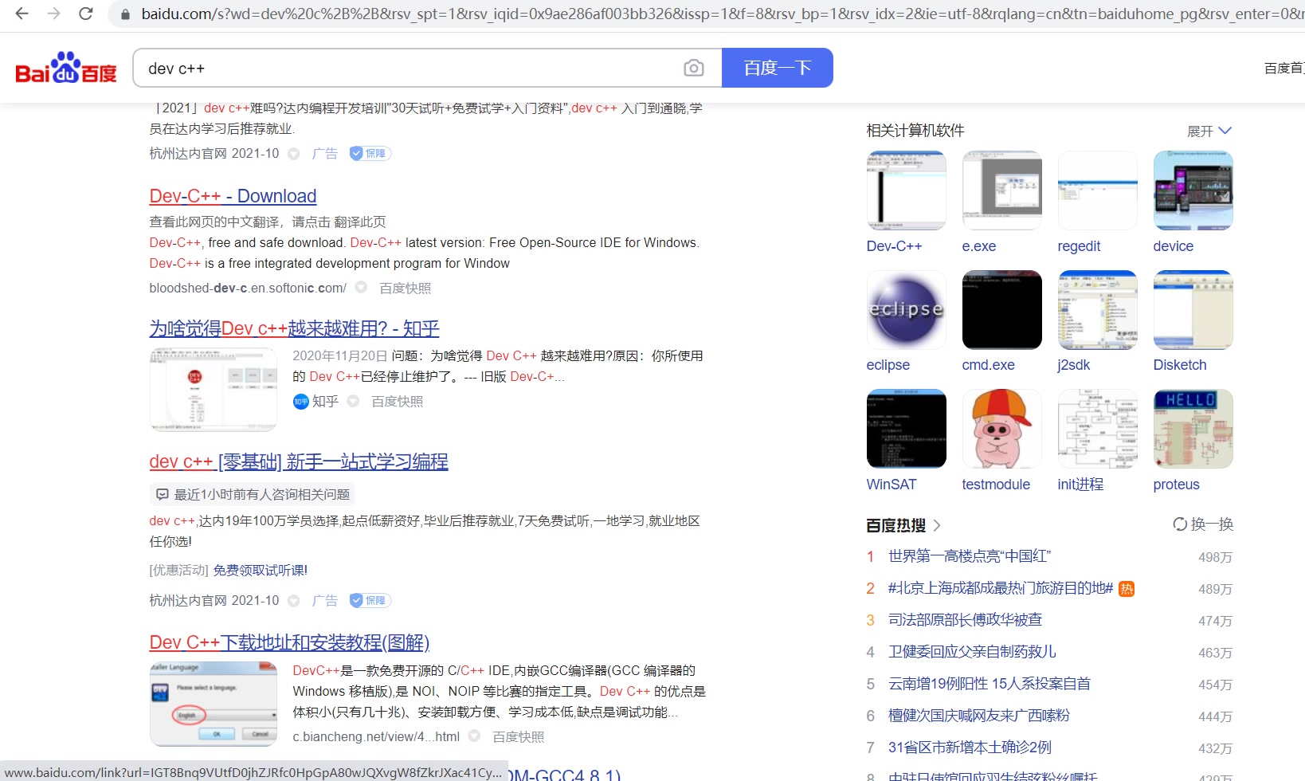Click the lock icon in address bar
Viewport: 1305px width, 781px height.
click(124, 14)
